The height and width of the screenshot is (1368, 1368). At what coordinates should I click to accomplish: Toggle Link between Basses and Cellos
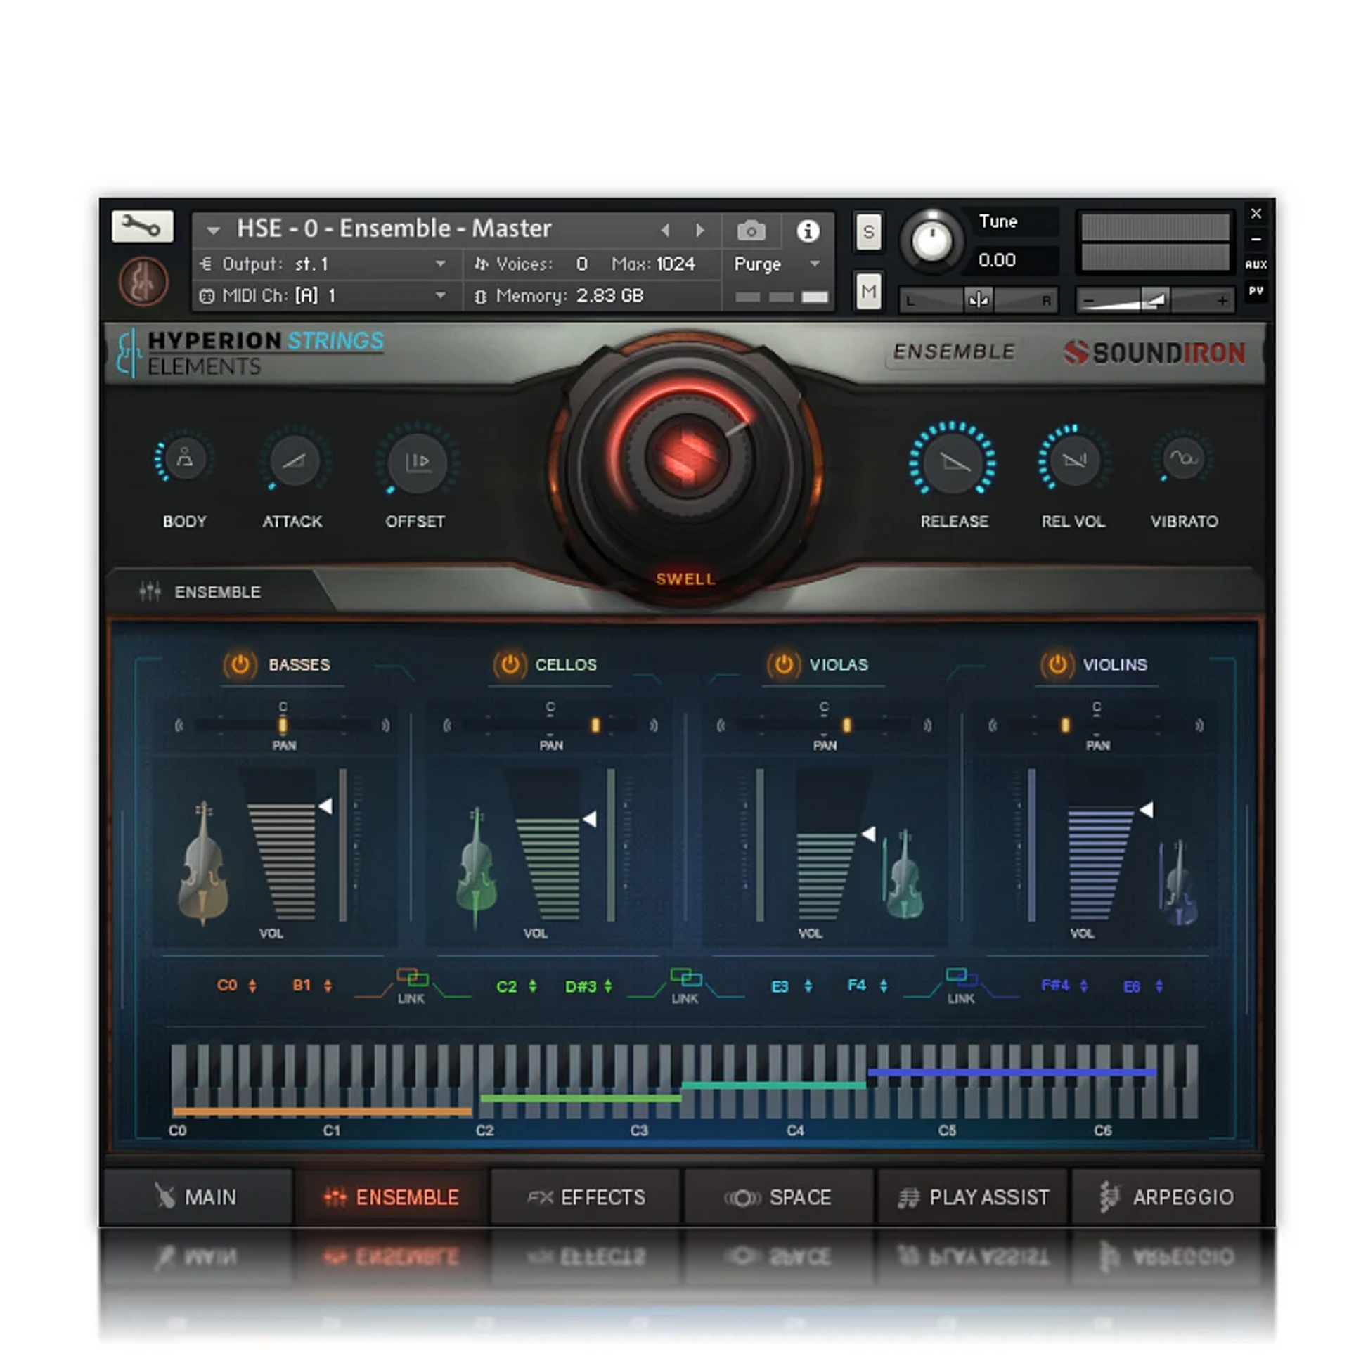point(412,985)
